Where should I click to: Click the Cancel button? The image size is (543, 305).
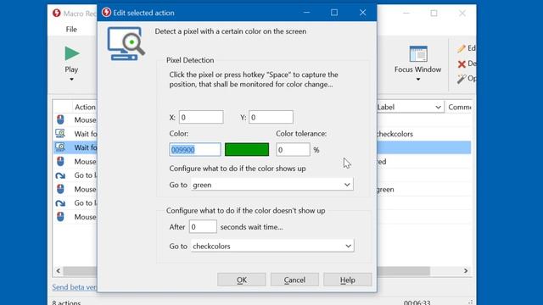tap(294, 280)
